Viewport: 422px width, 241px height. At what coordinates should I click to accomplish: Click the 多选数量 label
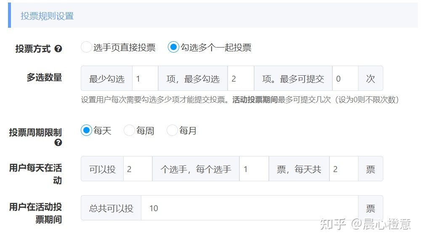pyautogui.click(x=44, y=77)
